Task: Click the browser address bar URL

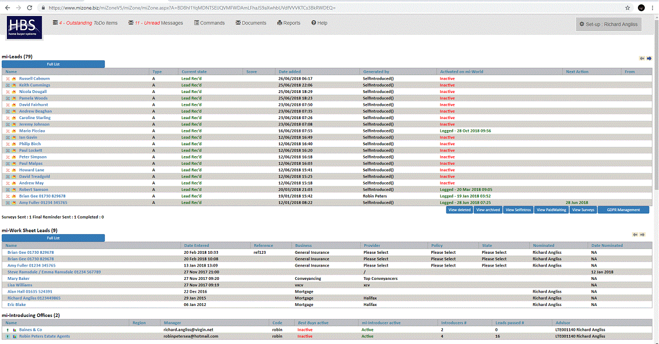Action: coord(192,8)
